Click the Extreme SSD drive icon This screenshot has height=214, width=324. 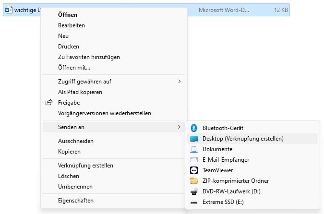click(194, 202)
